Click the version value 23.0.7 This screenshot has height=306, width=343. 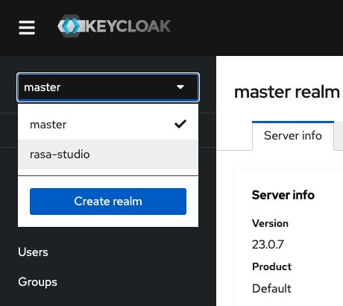click(x=268, y=245)
